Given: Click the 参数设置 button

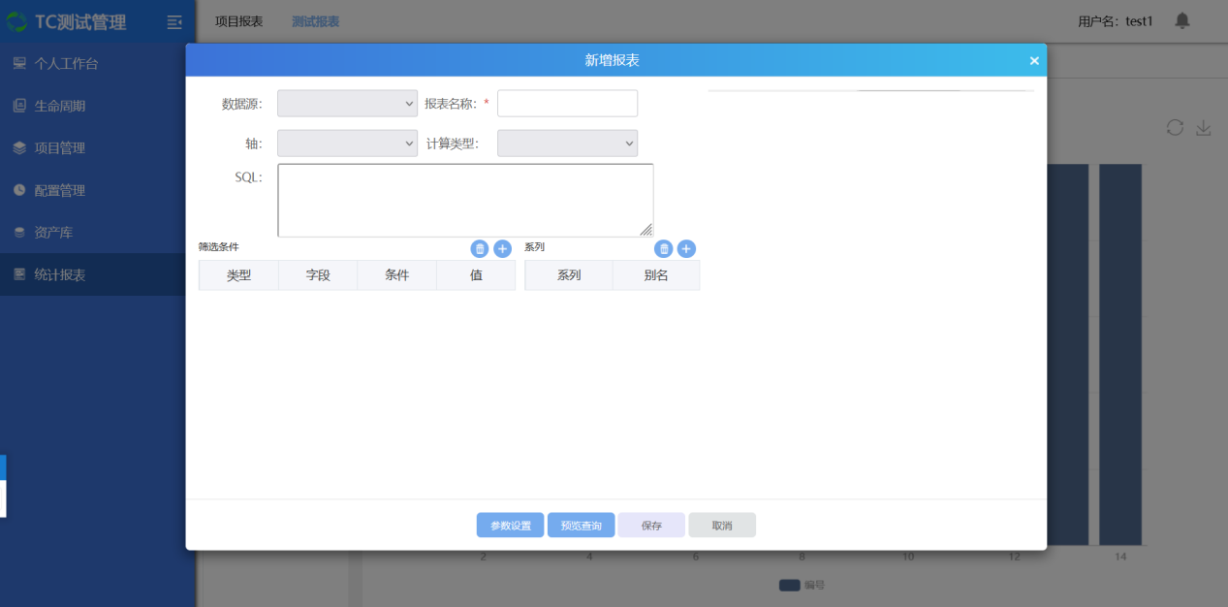Looking at the screenshot, I should click(x=510, y=526).
